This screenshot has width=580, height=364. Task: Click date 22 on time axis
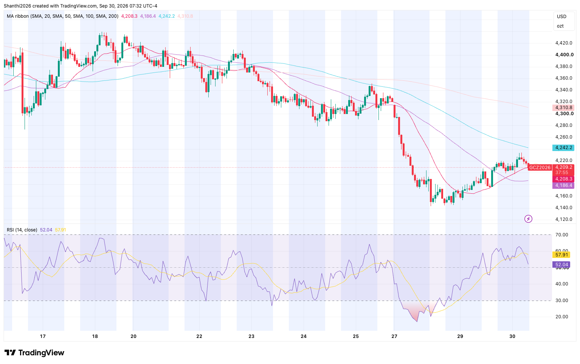199,336
